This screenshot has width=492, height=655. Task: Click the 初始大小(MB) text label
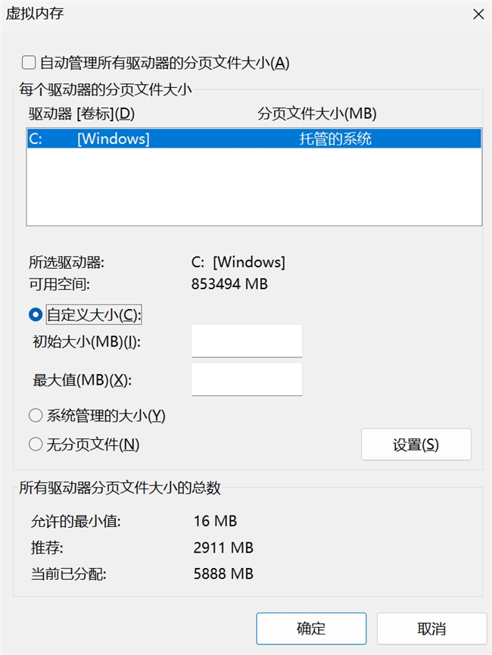87,342
